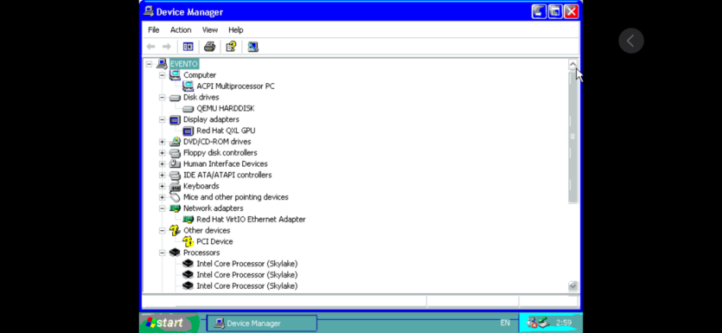Click the Safely Remove Hardware tray icon
Screen dimensions: 722x333
544,323
